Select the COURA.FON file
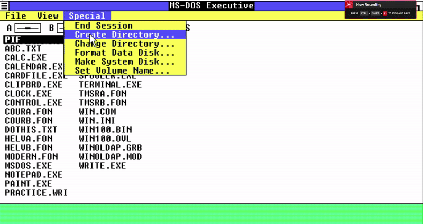 pyautogui.click(x=29, y=112)
